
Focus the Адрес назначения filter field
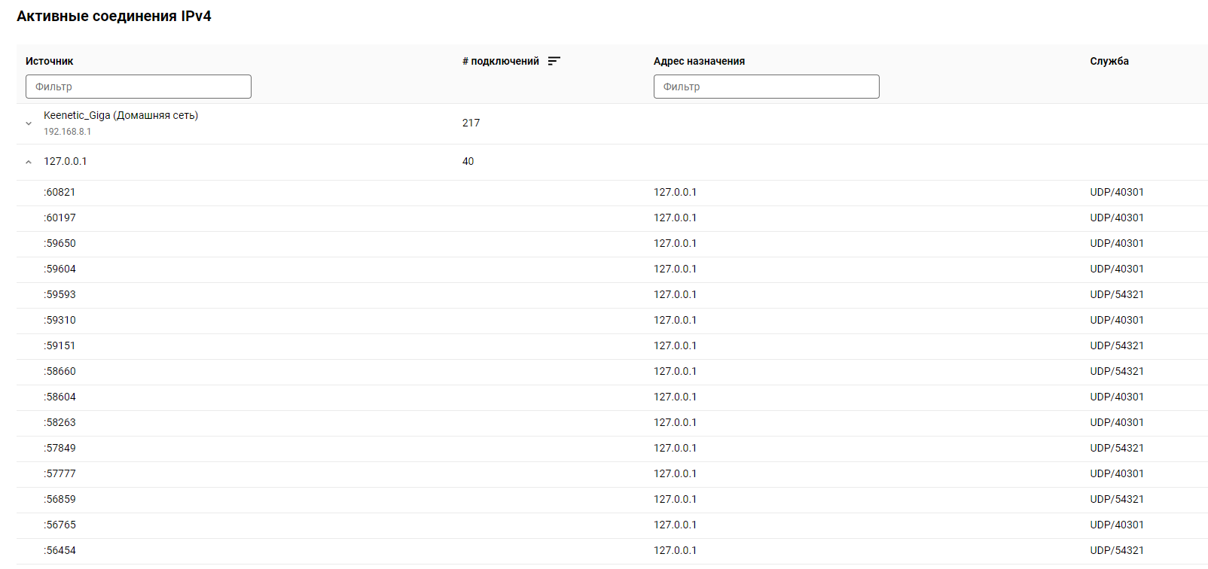(766, 87)
